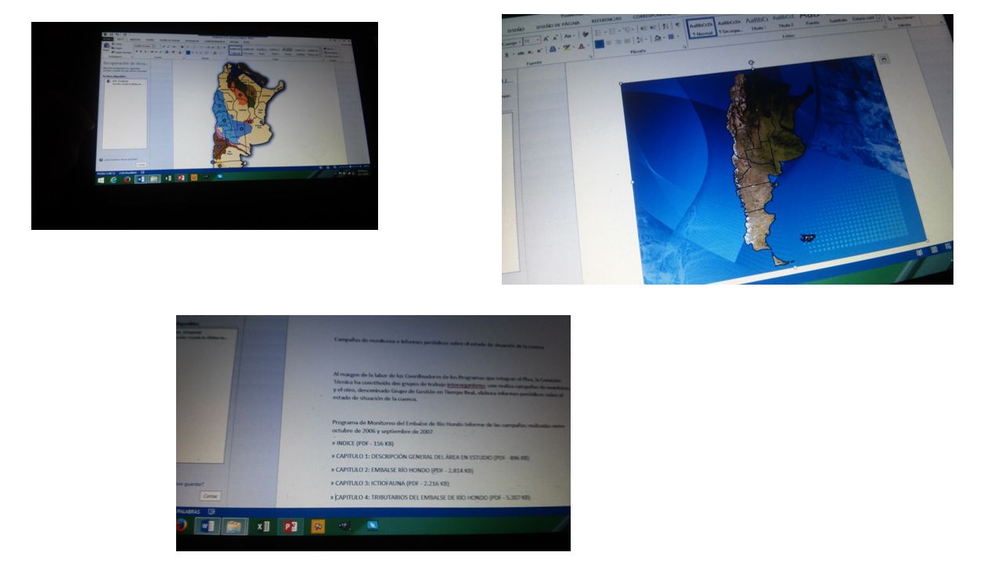The width and height of the screenshot is (1002, 563).
Task: Open DISEÑO ribbon tab in satellite map photo
Action: coord(516,30)
